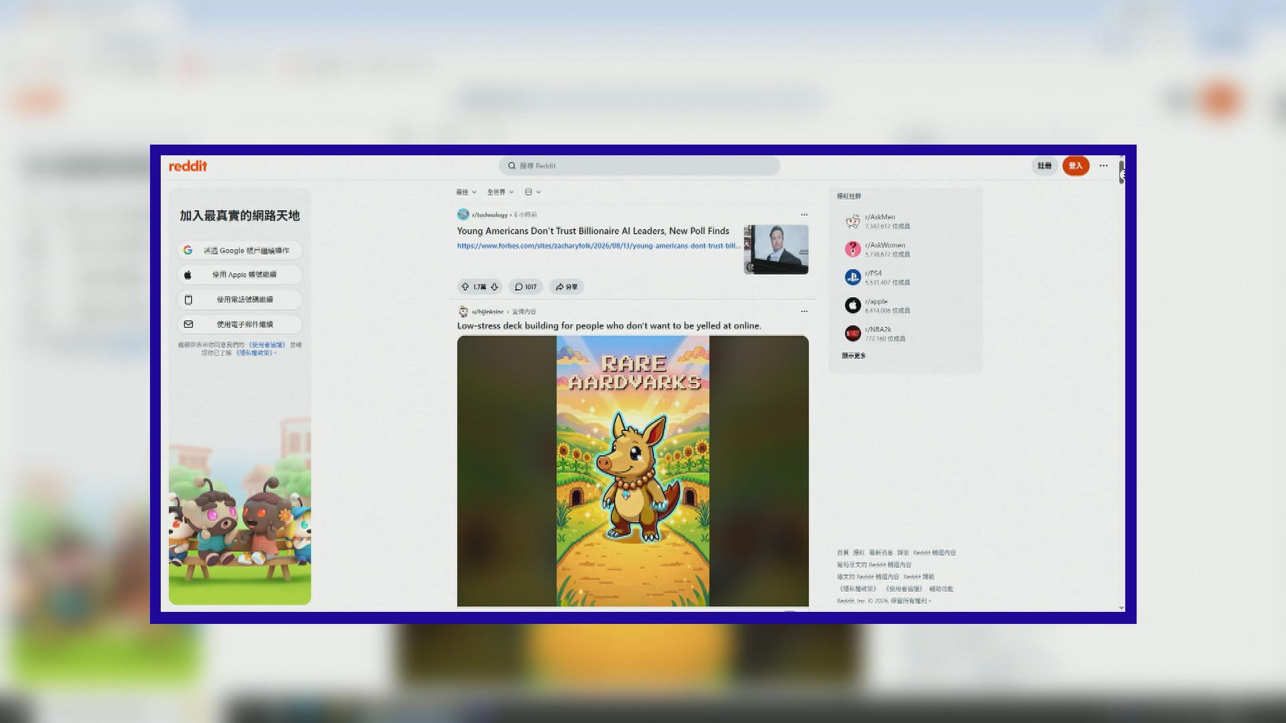This screenshot has height=723, width=1286.
Task: Expand 顯示更多 in popular communities
Action: tap(854, 356)
